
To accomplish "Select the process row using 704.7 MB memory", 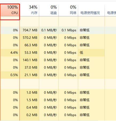I will pyautogui.click(x=58, y=30).
